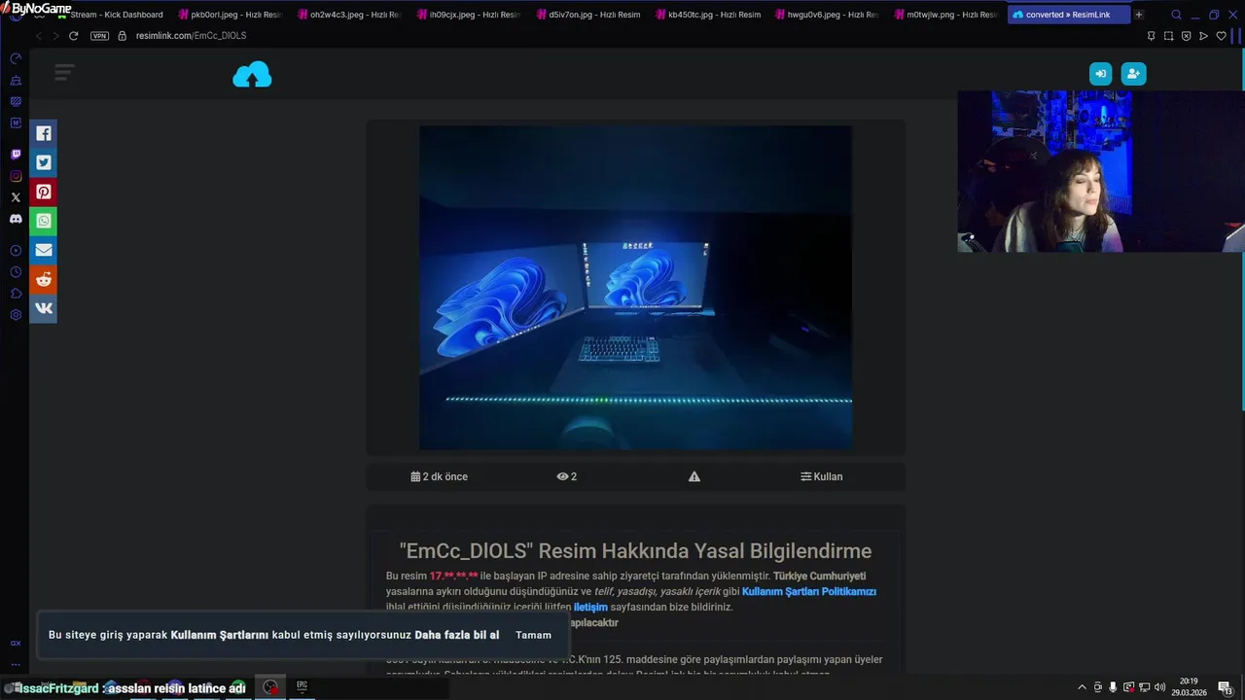Click the pin icon in address bar
The width and height of the screenshot is (1245, 700).
tap(1151, 36)
